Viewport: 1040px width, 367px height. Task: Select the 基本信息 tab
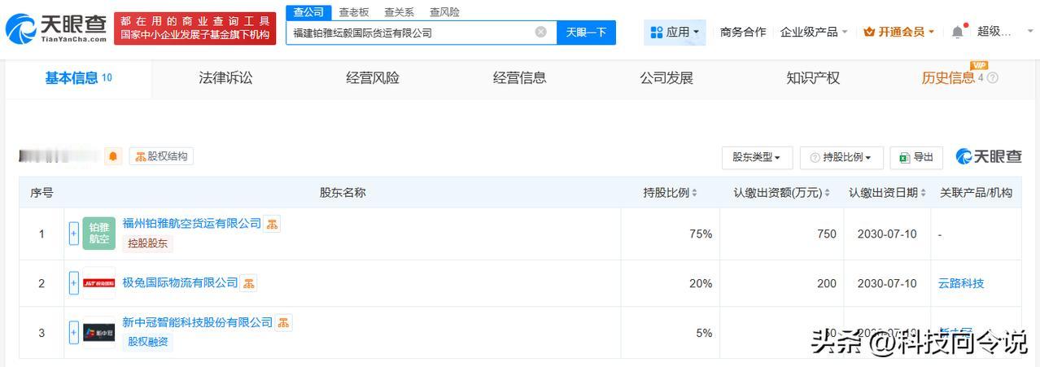(x=78, y=78)
